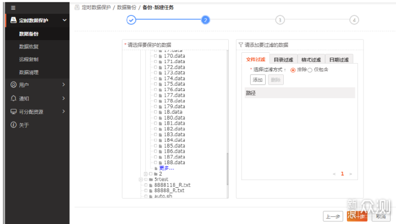Expand the 5rtest tree node
396x224 pixels.
(x=141, y=180)
